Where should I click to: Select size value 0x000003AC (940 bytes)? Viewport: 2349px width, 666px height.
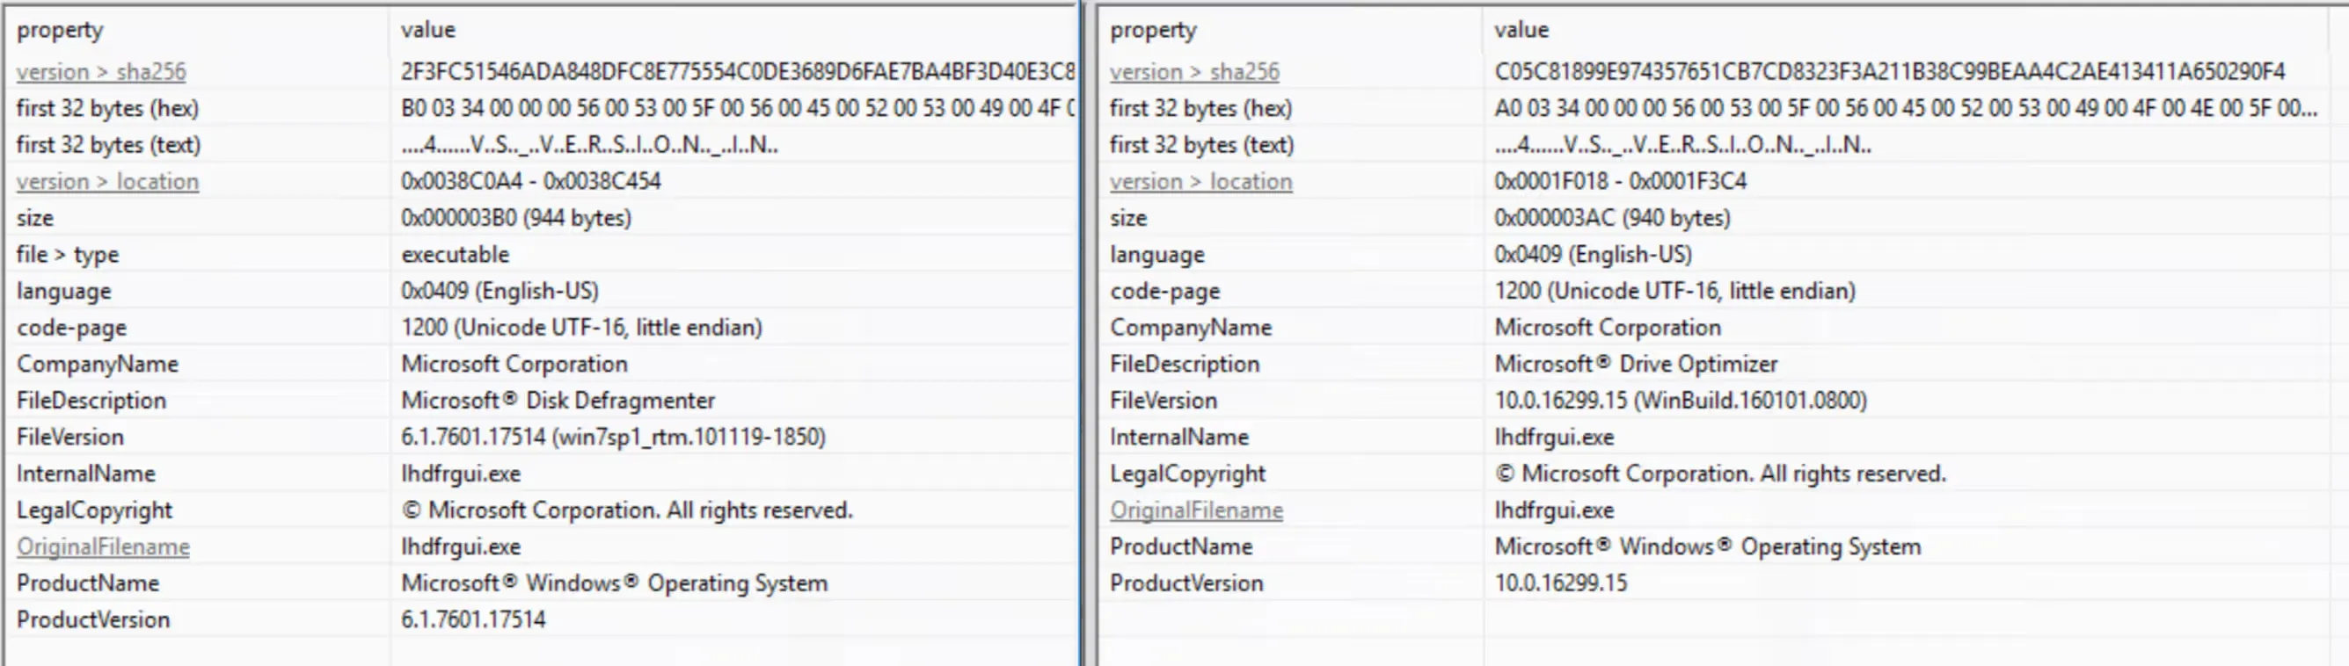pyautogui.click(x=1611, y=219)
